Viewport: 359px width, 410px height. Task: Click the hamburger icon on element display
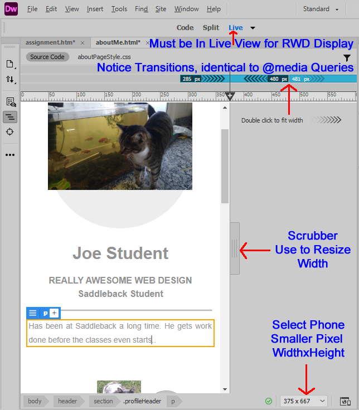33,313
